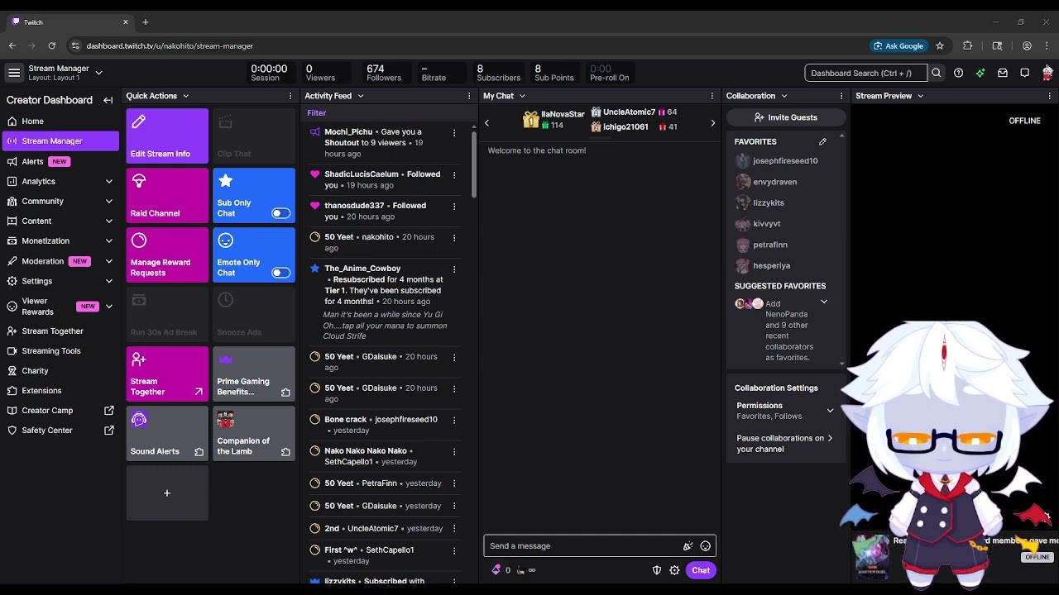Click the Activity Feed Filter link
Screen dimensions: 1059x595
pyautogui.click(x=316, y=113)
